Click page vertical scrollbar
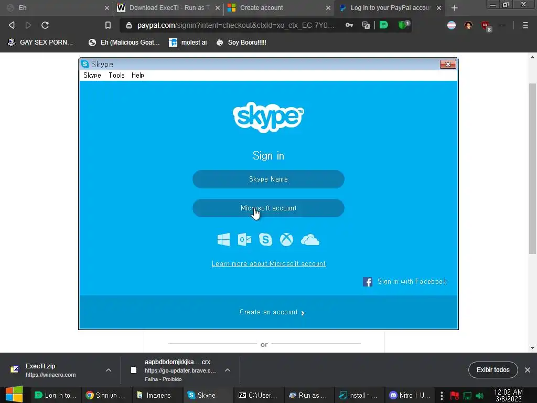The height and width of the screenshot is (403, 537). [x=532, y=168]
